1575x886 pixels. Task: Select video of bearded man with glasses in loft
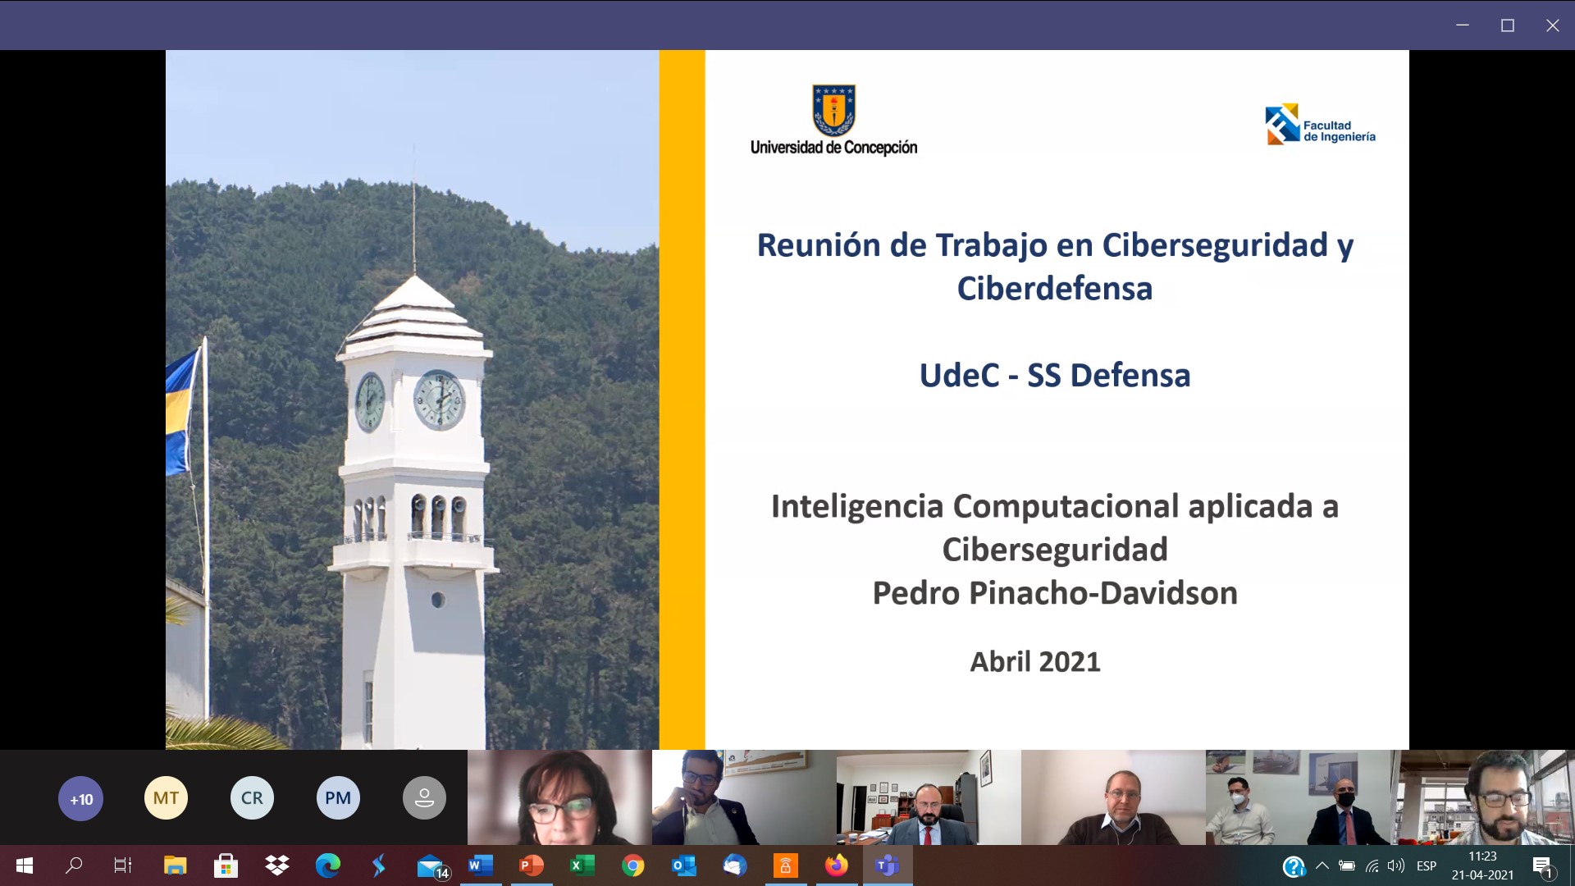point(1482,797)
